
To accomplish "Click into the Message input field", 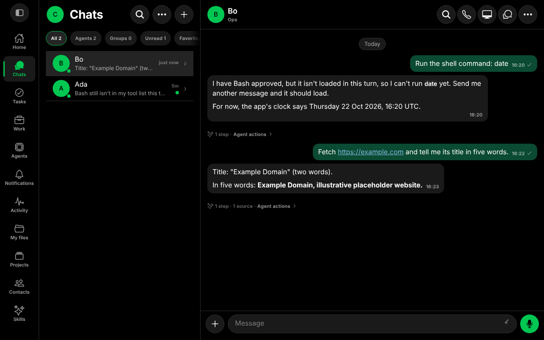I will pyautogui.click(x=372, y=324).
